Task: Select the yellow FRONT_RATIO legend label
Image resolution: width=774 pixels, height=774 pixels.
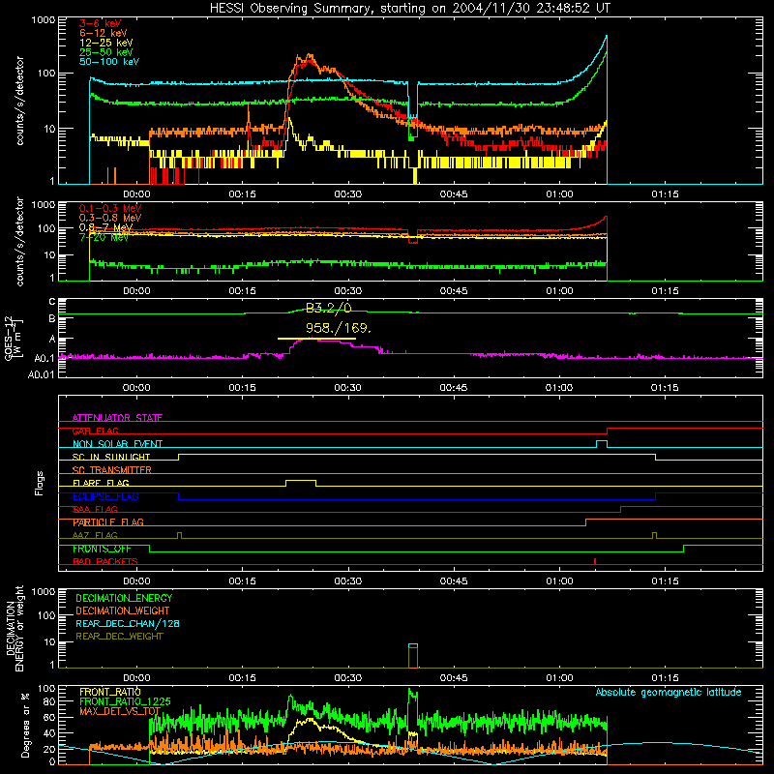Action: (110, 692)
